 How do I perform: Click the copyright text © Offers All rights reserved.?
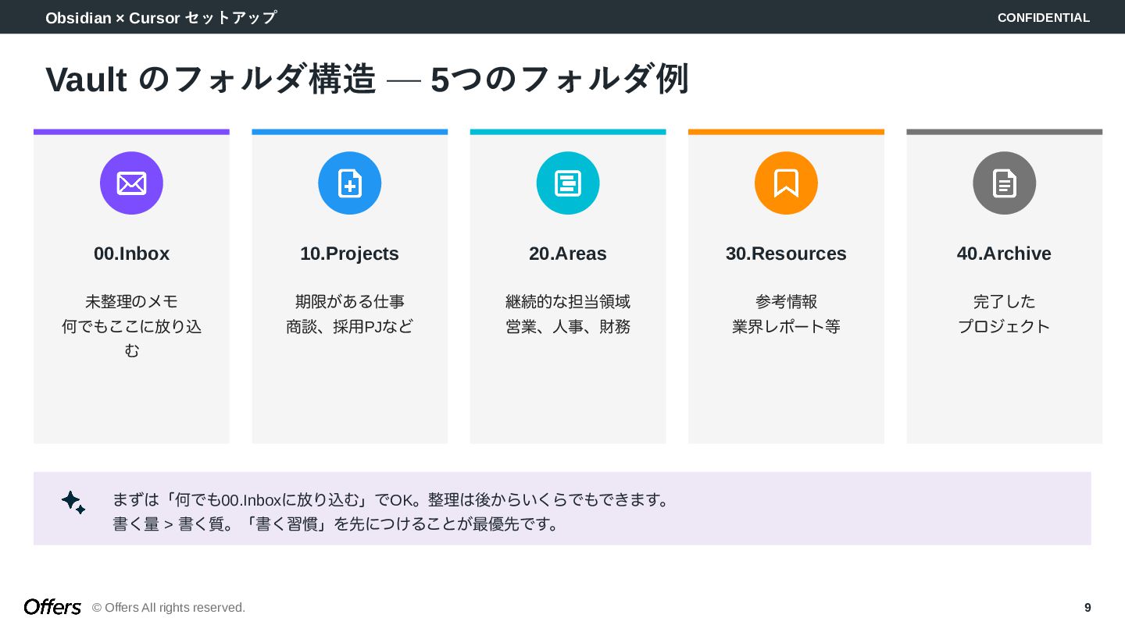point(169,607)
